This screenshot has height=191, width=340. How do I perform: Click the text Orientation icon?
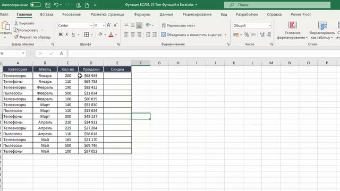point(148,25)
